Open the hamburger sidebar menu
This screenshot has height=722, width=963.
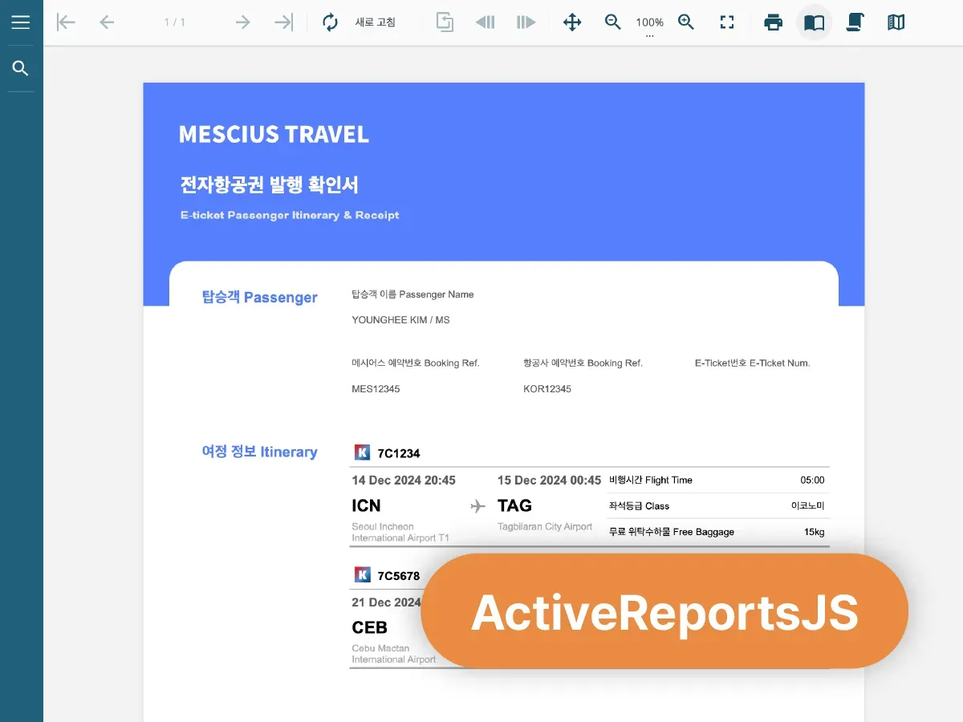point(21,22)
